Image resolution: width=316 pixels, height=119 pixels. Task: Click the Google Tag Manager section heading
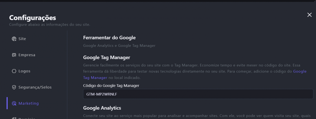coord(107,57)
